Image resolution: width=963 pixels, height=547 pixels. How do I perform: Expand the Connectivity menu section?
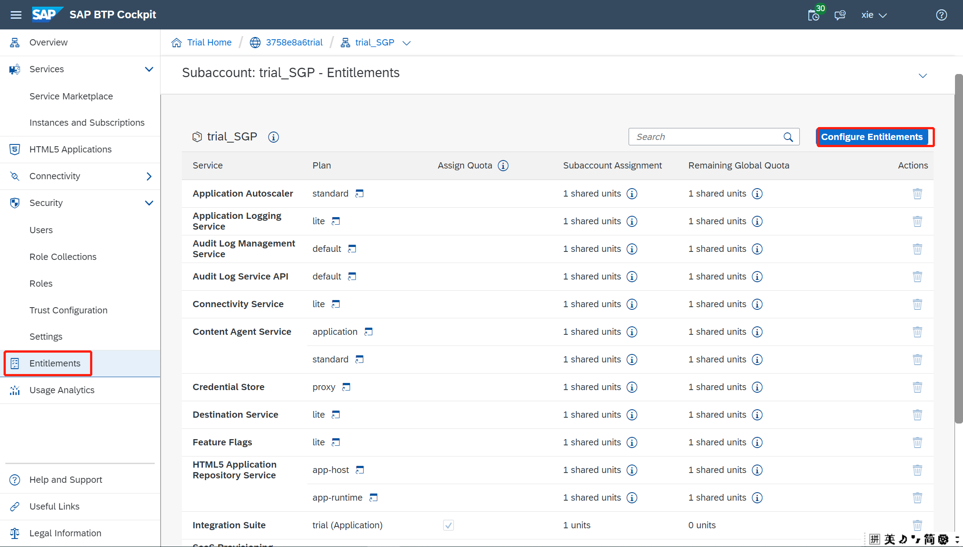click(149, 176)
